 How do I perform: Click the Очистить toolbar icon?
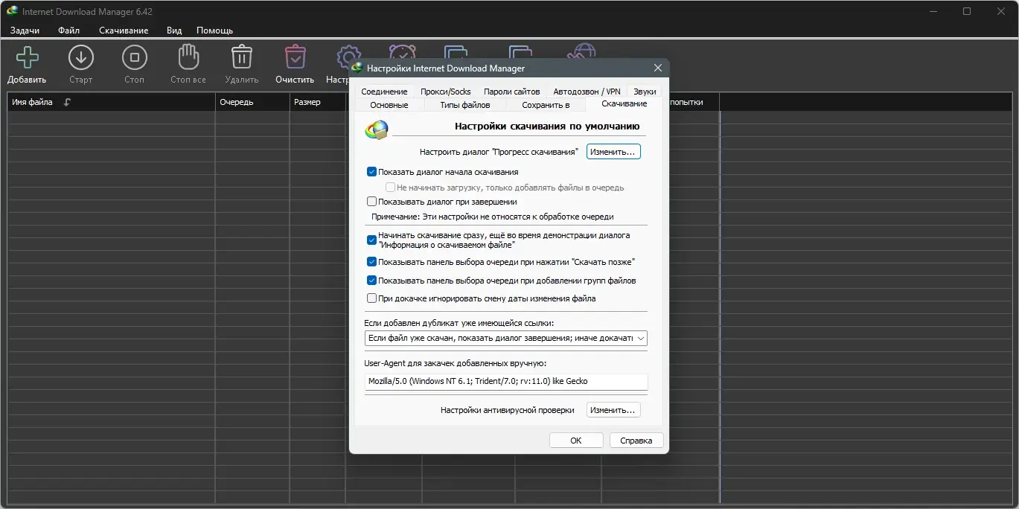coord(295,57)
